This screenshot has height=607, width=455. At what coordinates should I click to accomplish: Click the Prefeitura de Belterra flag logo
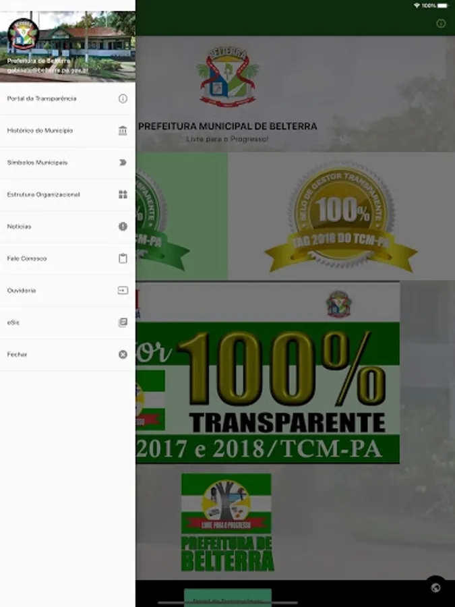[228, 522]
